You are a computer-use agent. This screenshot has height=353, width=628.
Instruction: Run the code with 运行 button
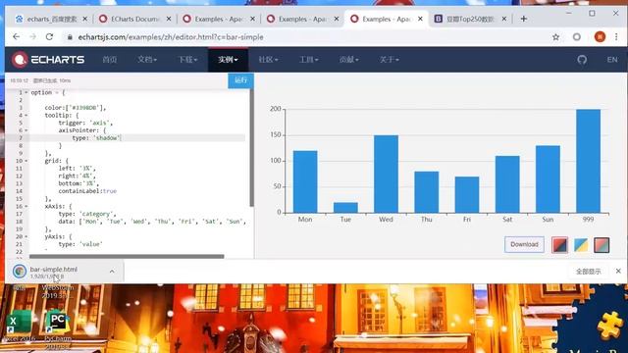tap(240, 80)
